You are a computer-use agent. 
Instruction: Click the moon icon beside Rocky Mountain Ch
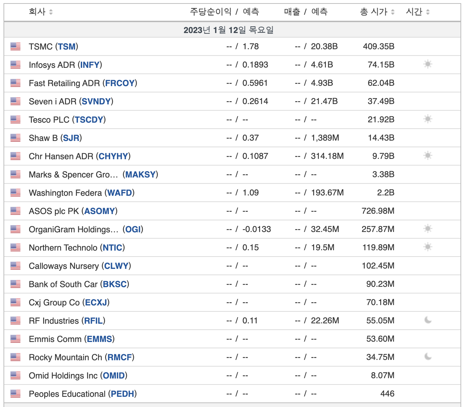[428, 357]
